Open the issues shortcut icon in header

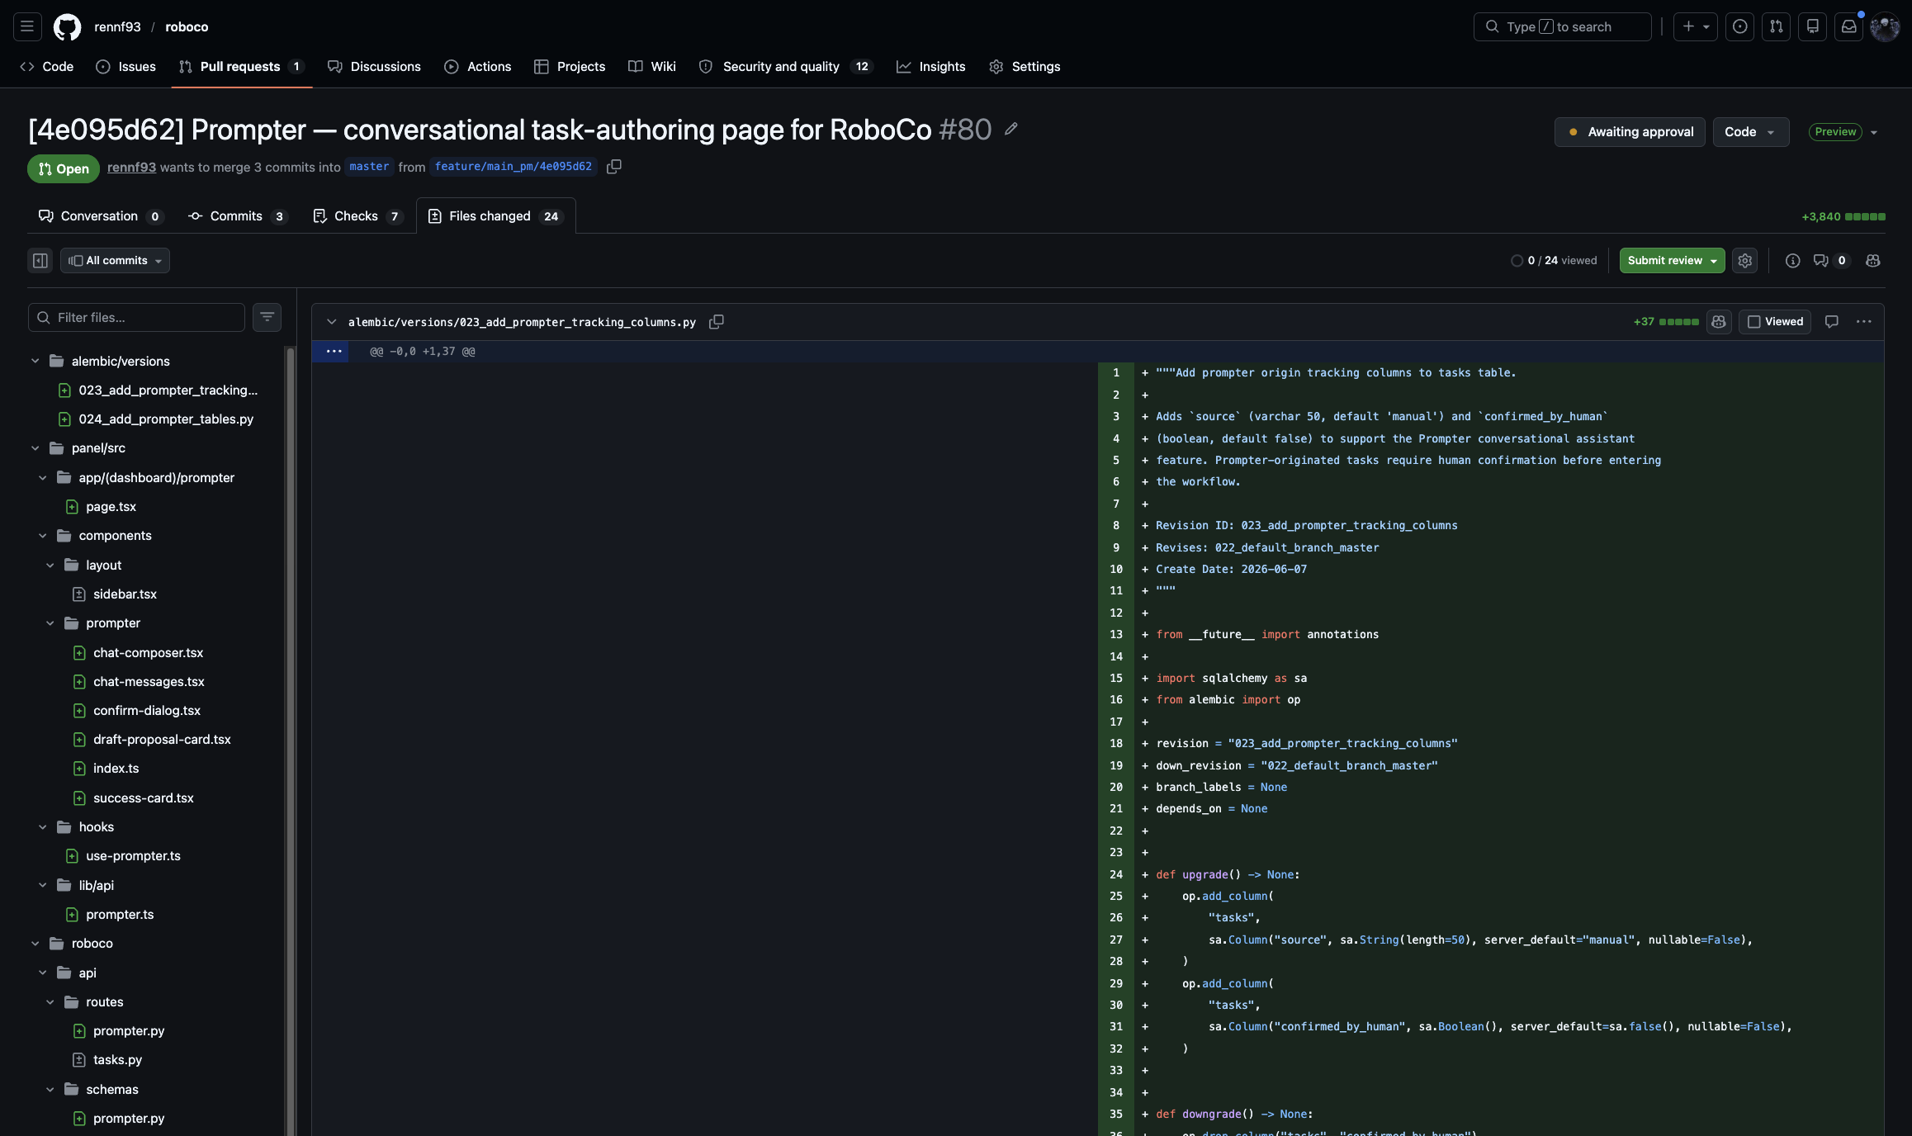pos(1740,26)
